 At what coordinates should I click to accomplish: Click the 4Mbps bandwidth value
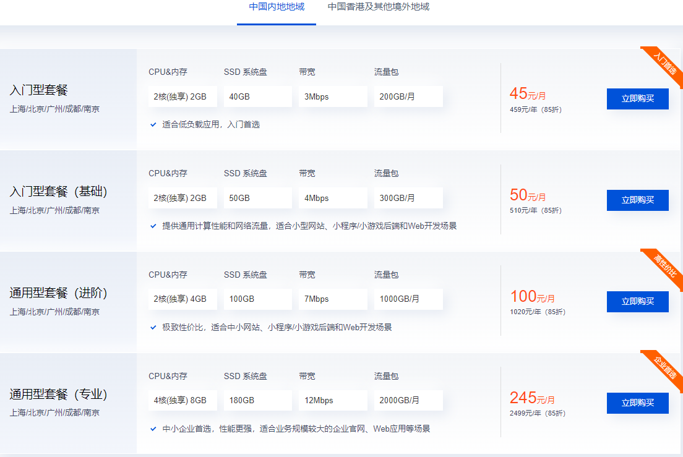(333, 198)
